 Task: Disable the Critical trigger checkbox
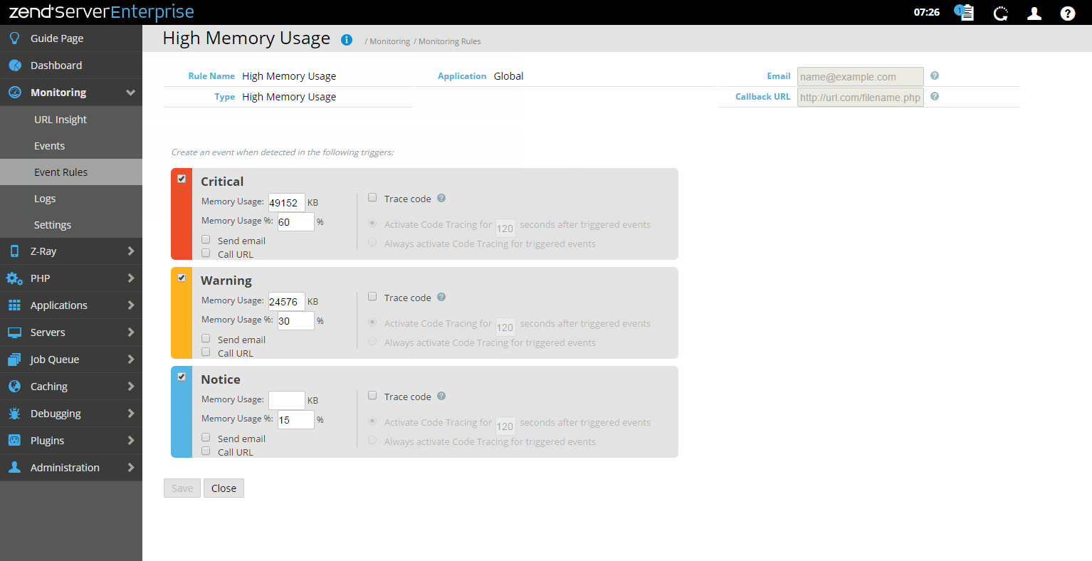click(182, 179)
